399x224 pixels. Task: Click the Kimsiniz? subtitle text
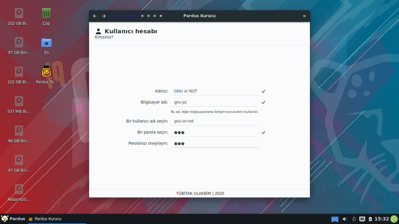104,37
